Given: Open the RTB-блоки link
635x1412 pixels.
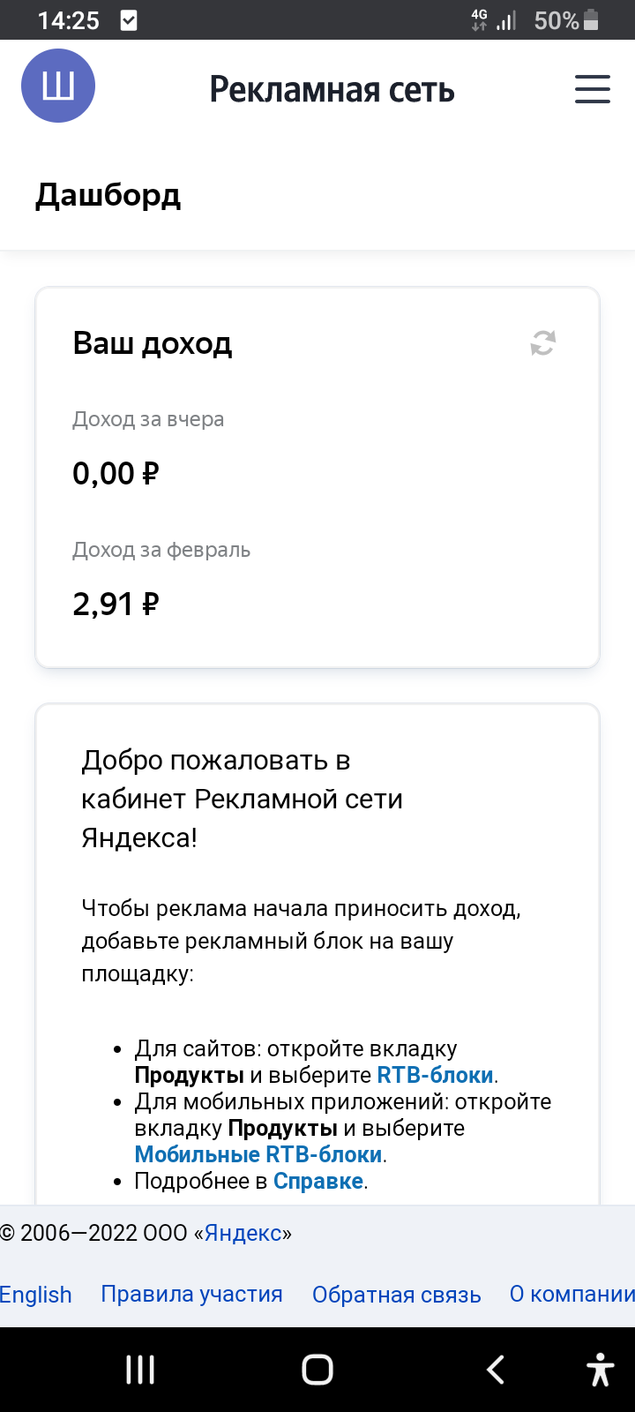Looking at the screenshot, I should point(435,1076).
